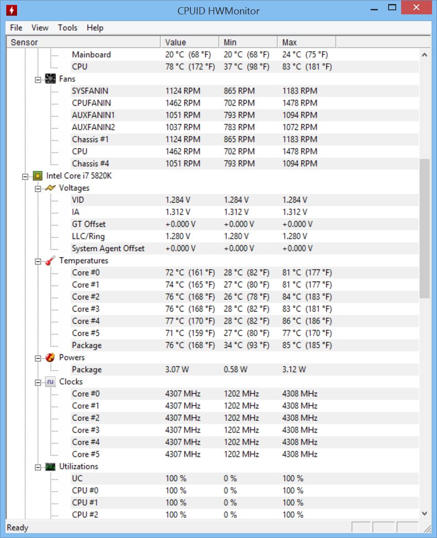Viewport: 437px width, 538px height.
Task: Click the HWMonitor lightning bolt title icon
Action: click(x=12, y=10)
